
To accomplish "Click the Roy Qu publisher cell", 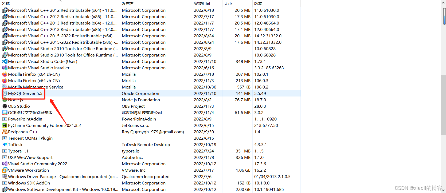I will tap(153, 132).
